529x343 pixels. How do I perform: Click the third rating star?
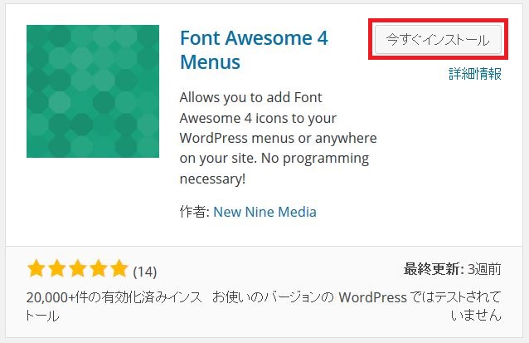click(x=78, y=268)
